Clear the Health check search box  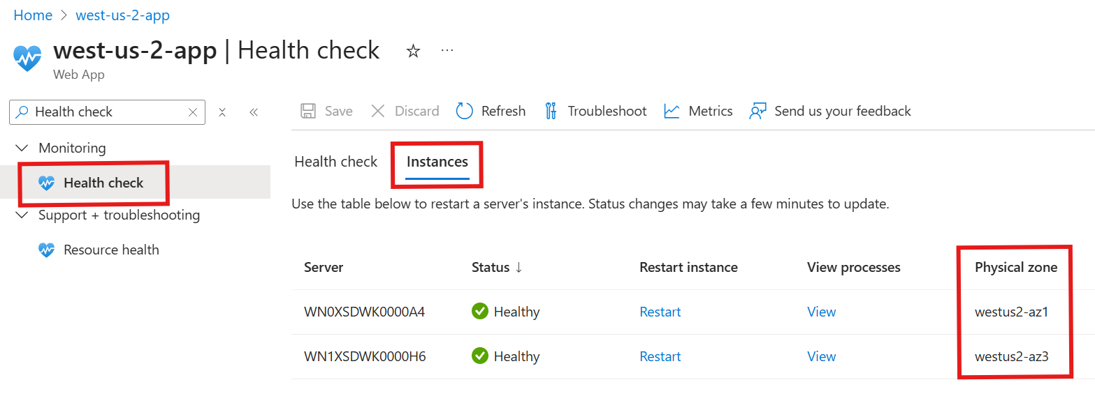[x=194, y=112]
